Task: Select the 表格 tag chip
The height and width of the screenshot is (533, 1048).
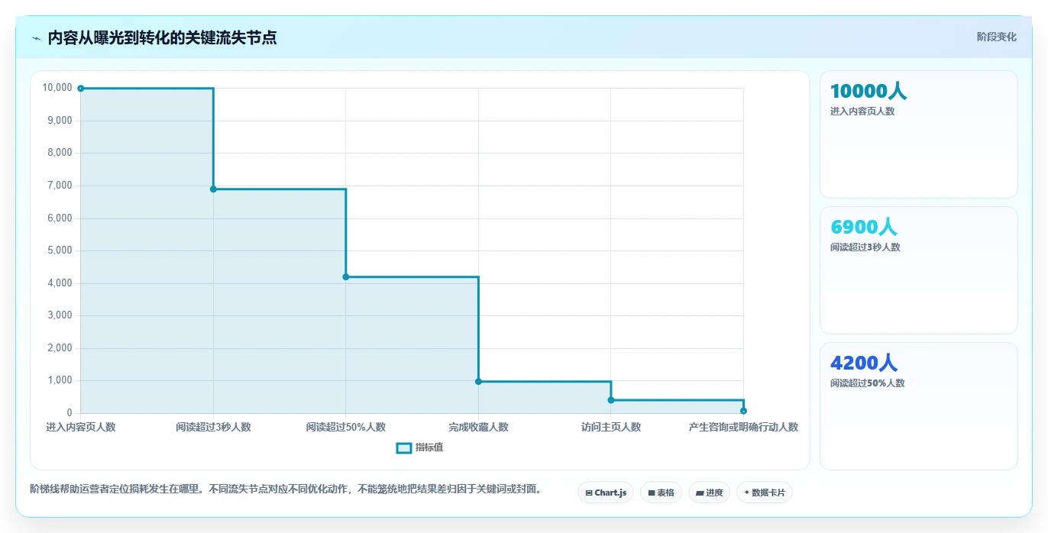Action: pos(661,493)
